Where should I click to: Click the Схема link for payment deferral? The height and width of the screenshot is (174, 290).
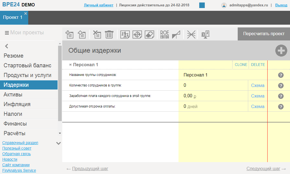click(x=258, y=106)
